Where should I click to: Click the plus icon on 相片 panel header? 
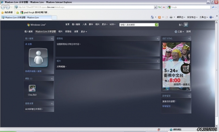click(x=157, y=61)
